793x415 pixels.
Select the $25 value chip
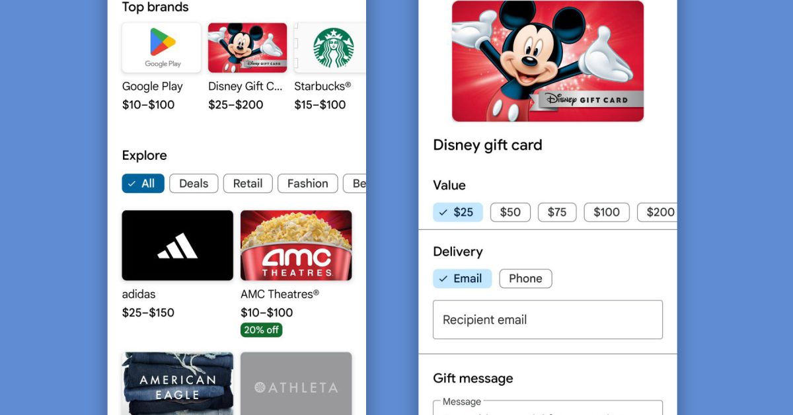(x=458, y=212)
